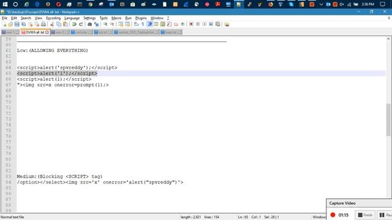This screenshot has height=220, width=392.
Task: Click line 64 alert('spvreddy') script text
Action: [x=67, y=68]
